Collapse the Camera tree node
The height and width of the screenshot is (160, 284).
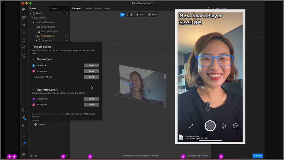click(32, 18)
